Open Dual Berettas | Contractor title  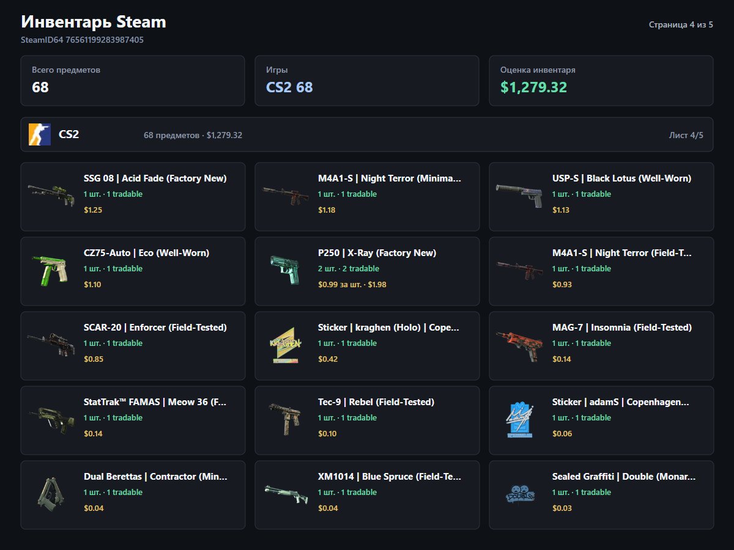155,477
